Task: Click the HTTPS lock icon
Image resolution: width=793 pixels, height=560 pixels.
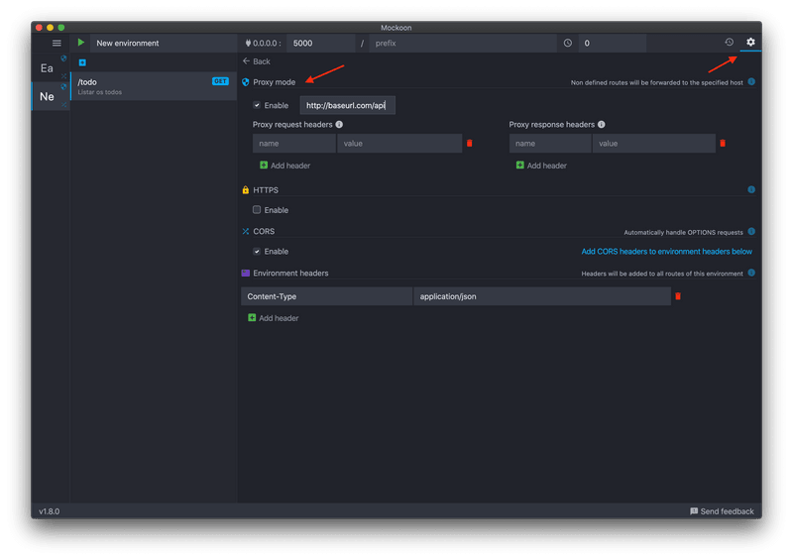Action: [x=245, y=190]
